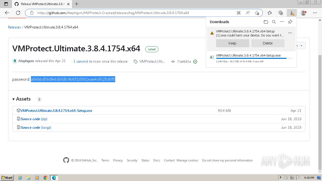Select the in-progress Setup.exe download entry
The width and height of the screenshot is (322, 181).
251,58
